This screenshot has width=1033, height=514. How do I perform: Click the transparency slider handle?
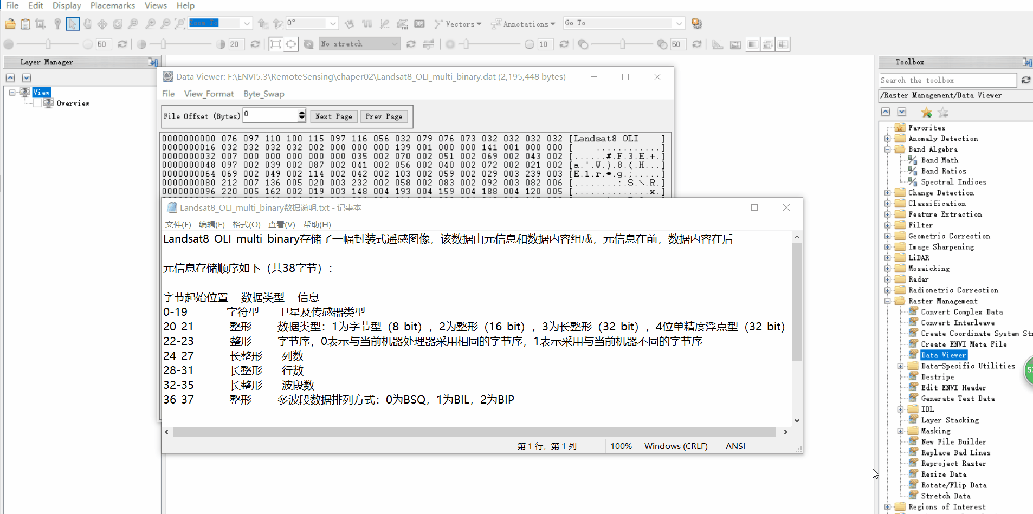pos(622,44)
